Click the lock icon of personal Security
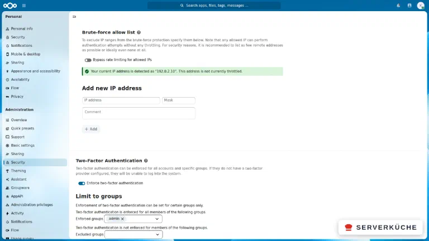 pos(7,37)
